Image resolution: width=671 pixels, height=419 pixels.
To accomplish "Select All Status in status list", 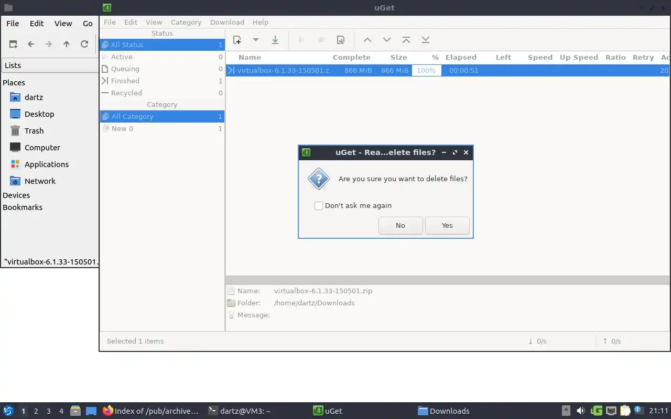I will 162,45.
